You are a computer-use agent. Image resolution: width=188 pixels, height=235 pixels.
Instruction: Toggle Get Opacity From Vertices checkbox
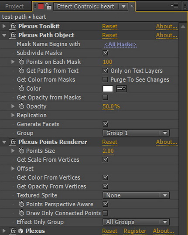click(106, 186)
